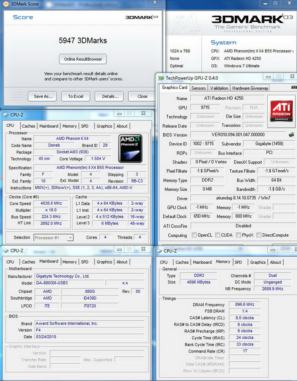The height and width of the screenshot is (381, 297).
Task: Click the CAS# Latency value 9.0 clocks
Action: (x=245, y=318)
